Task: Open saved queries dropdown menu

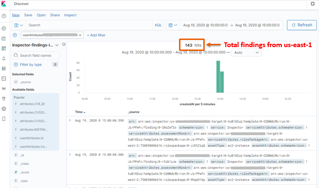Action: point(19,25)
